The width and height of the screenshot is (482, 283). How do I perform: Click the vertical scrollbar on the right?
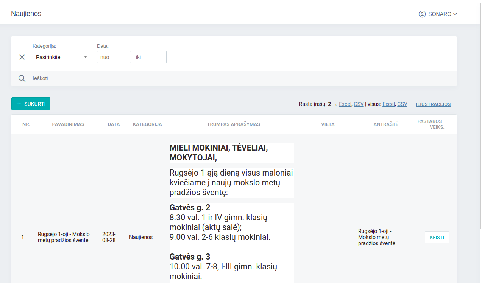[479, 114]
